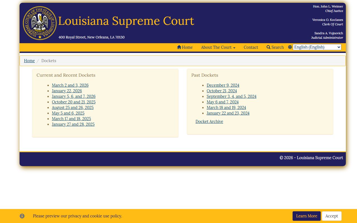Open the January 22 and 23, 2024 docket
This screenshot has width=357, height=223.
pyautogui.click(x=228, y=113)
